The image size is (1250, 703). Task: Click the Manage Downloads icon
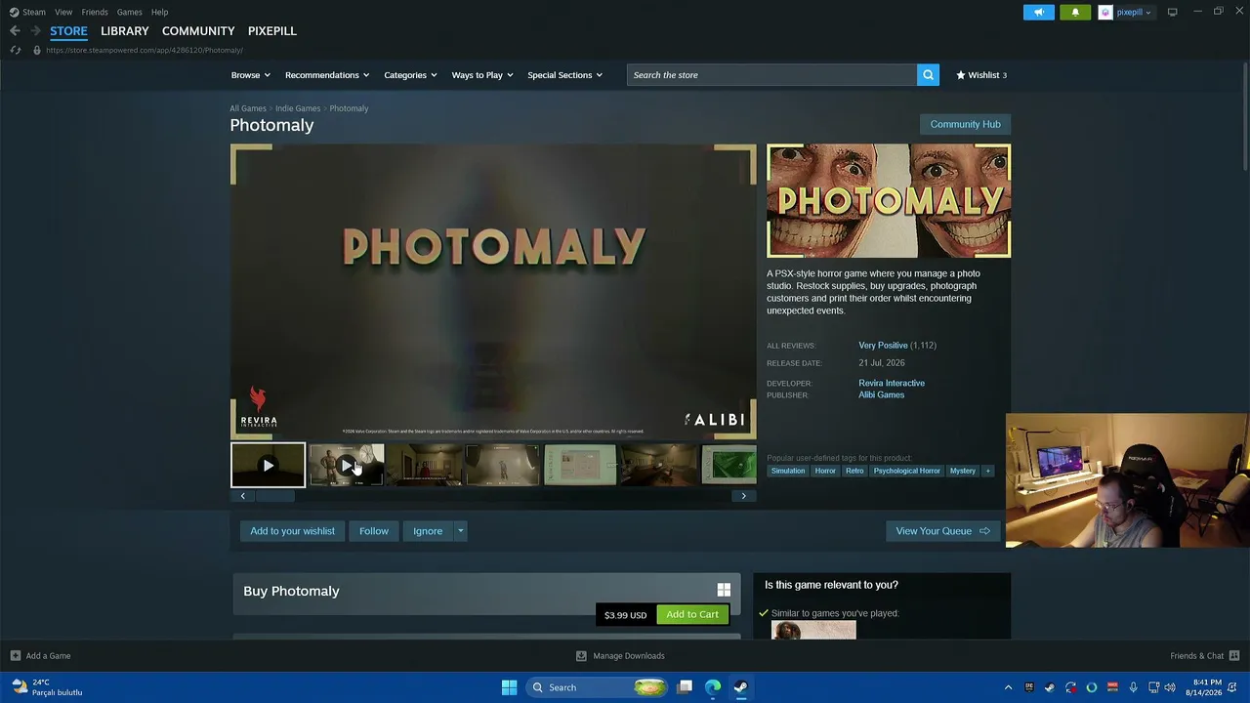(x=581, y=656)
